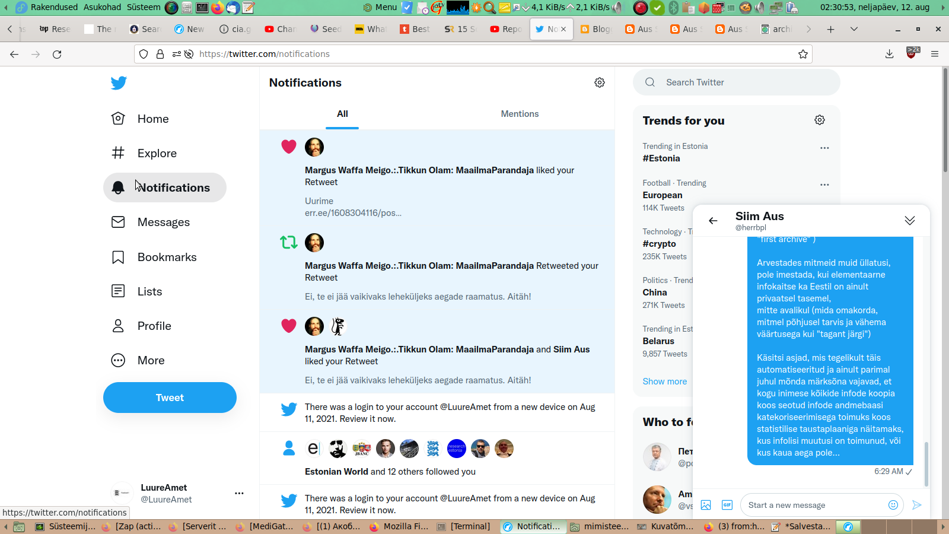Open the panel Menu button

[380, 7]
